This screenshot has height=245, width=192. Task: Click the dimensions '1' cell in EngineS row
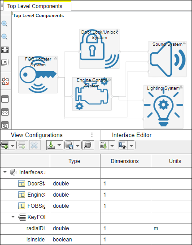(126, 195)
